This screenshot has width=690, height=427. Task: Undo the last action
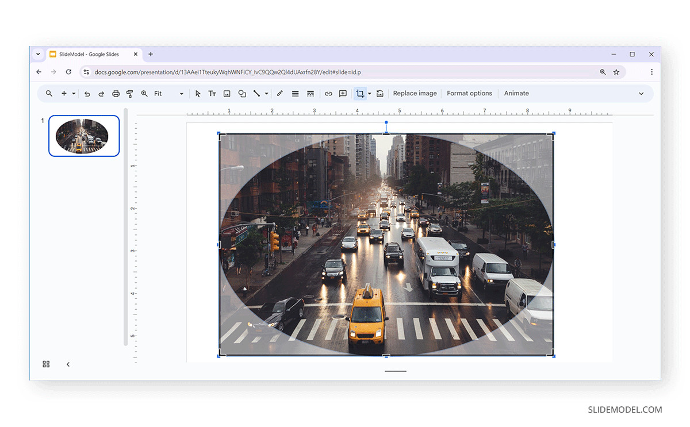coord(87,94)
